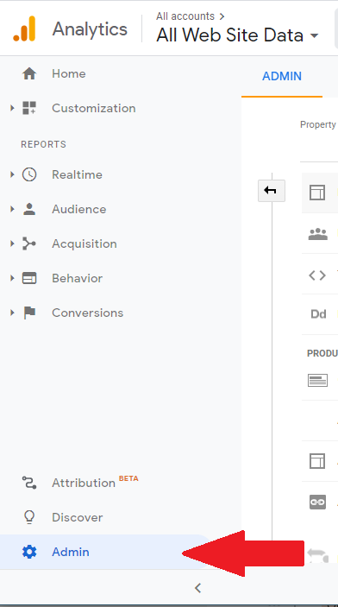Image resolution: width=338 pixels, height=607 pixels.
Task: Click the All accounts breadcrumb link
Action: click(x=185, y=16)
